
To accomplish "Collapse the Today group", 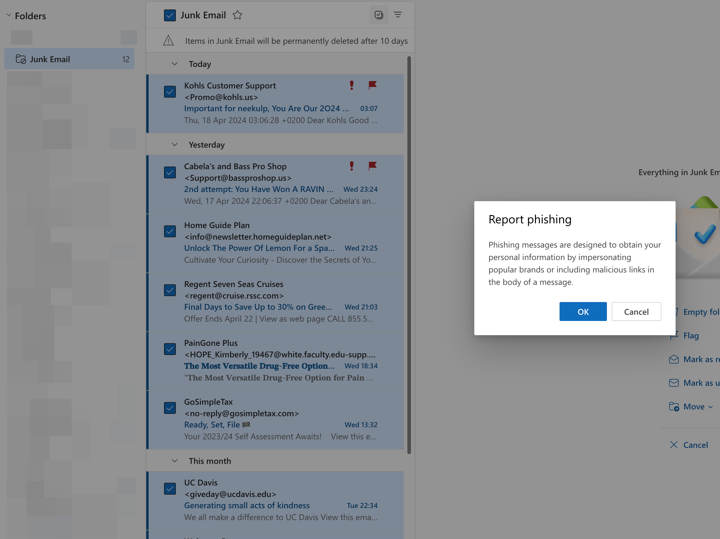I will 175,64.
